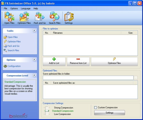Click the balesio logo

(x=18, y=116)
